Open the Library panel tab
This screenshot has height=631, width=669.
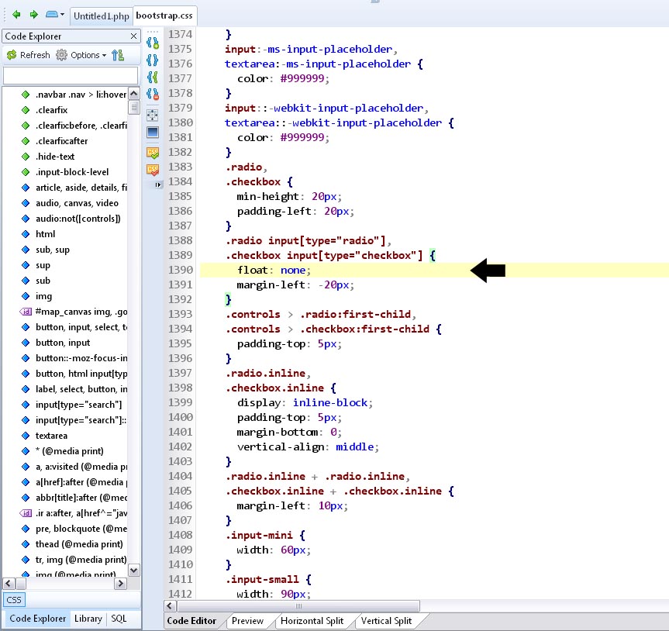pos(88,619)
